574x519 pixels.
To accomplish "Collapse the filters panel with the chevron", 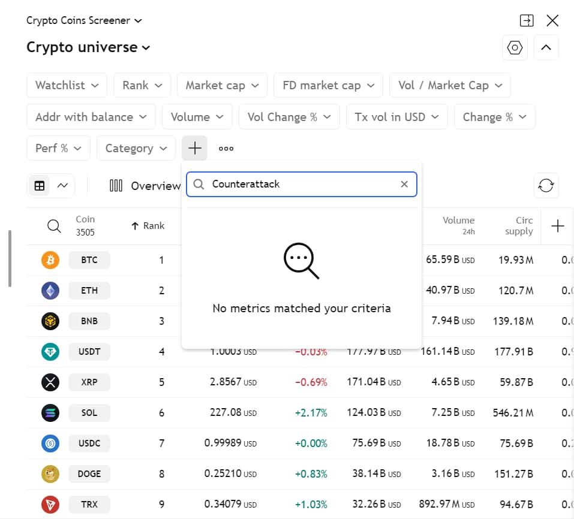I will [546, 48].
